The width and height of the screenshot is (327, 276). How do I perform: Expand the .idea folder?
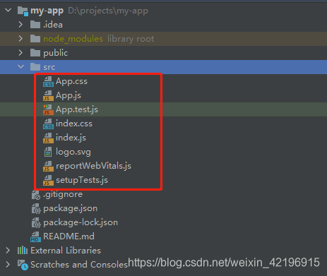pos(20,25)
